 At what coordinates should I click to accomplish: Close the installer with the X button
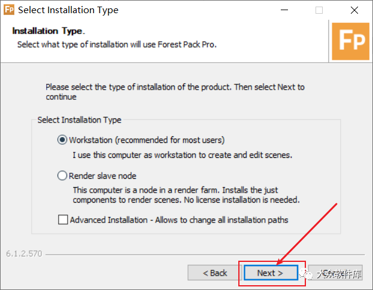coord(354,10)
